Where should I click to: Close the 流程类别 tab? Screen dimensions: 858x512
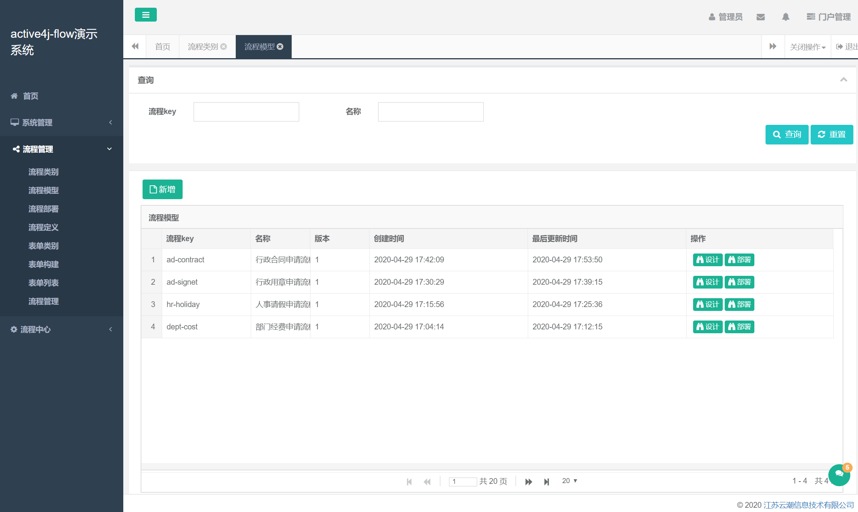pyautogui.click(x=223, y=47)
